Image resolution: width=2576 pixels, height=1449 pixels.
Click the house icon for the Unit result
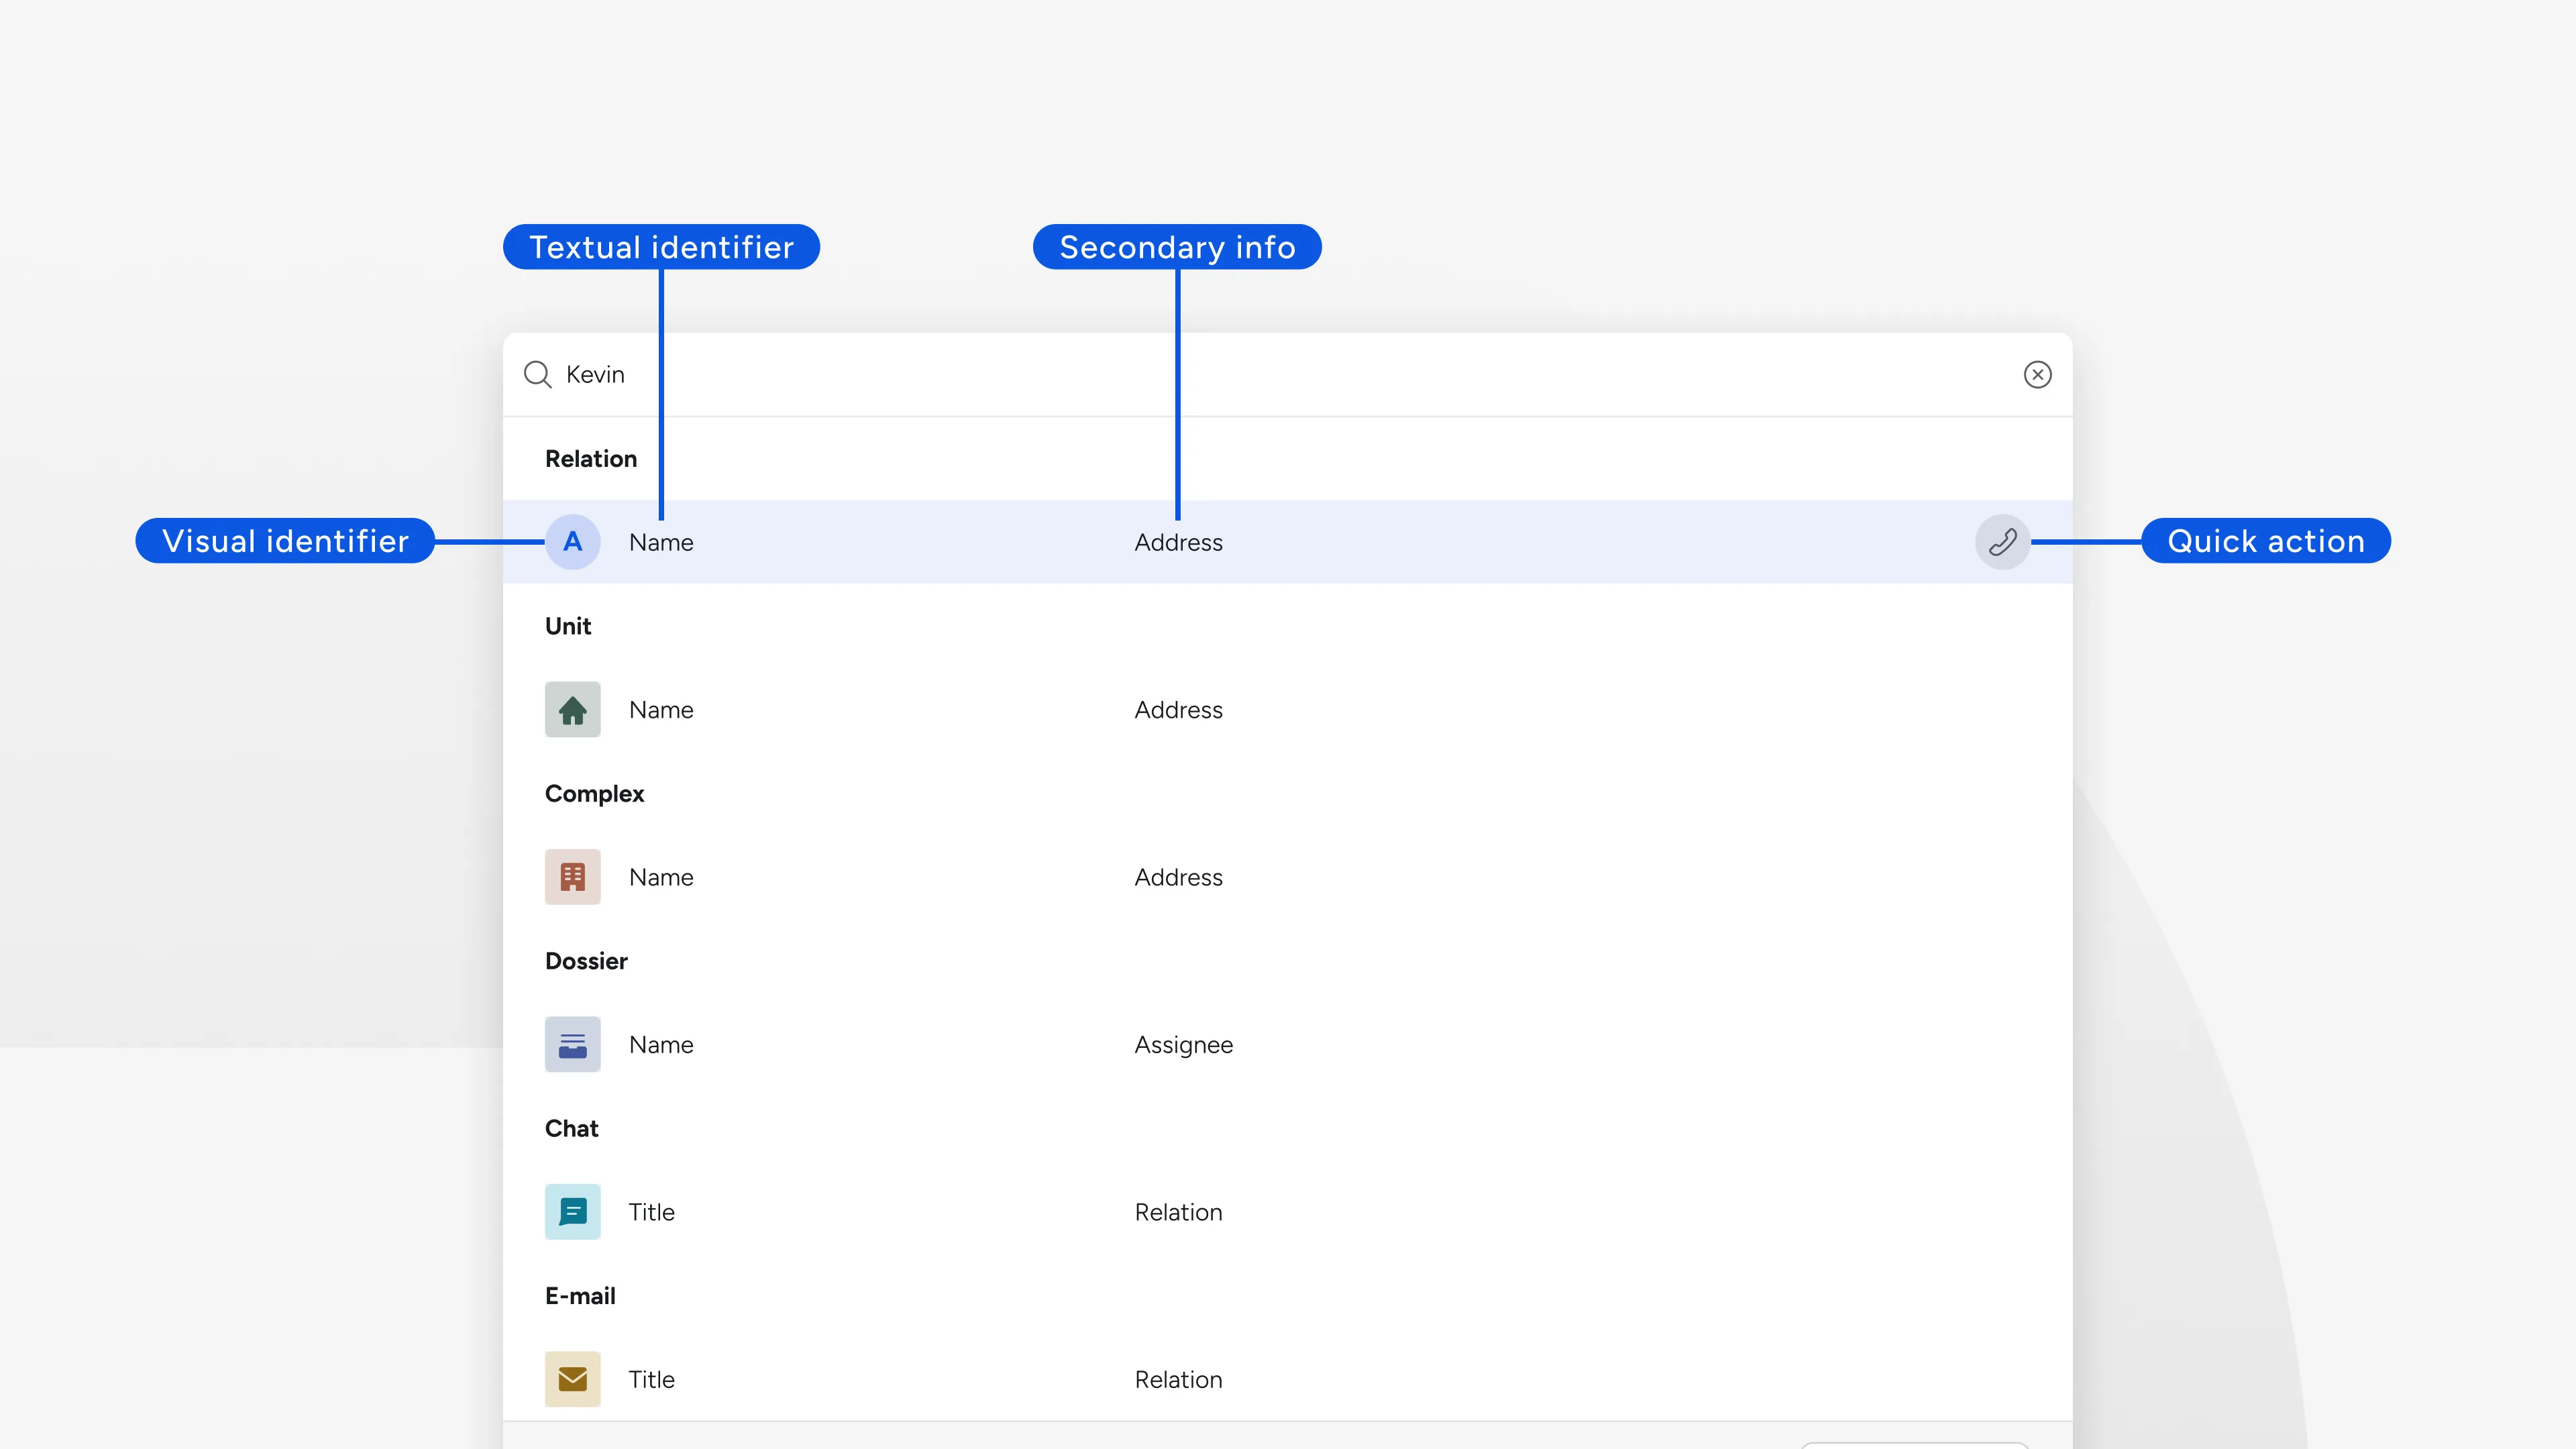coord(573,710)
